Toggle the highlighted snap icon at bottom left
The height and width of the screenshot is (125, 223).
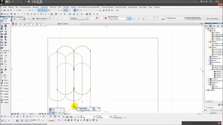[x=2, y=120]
